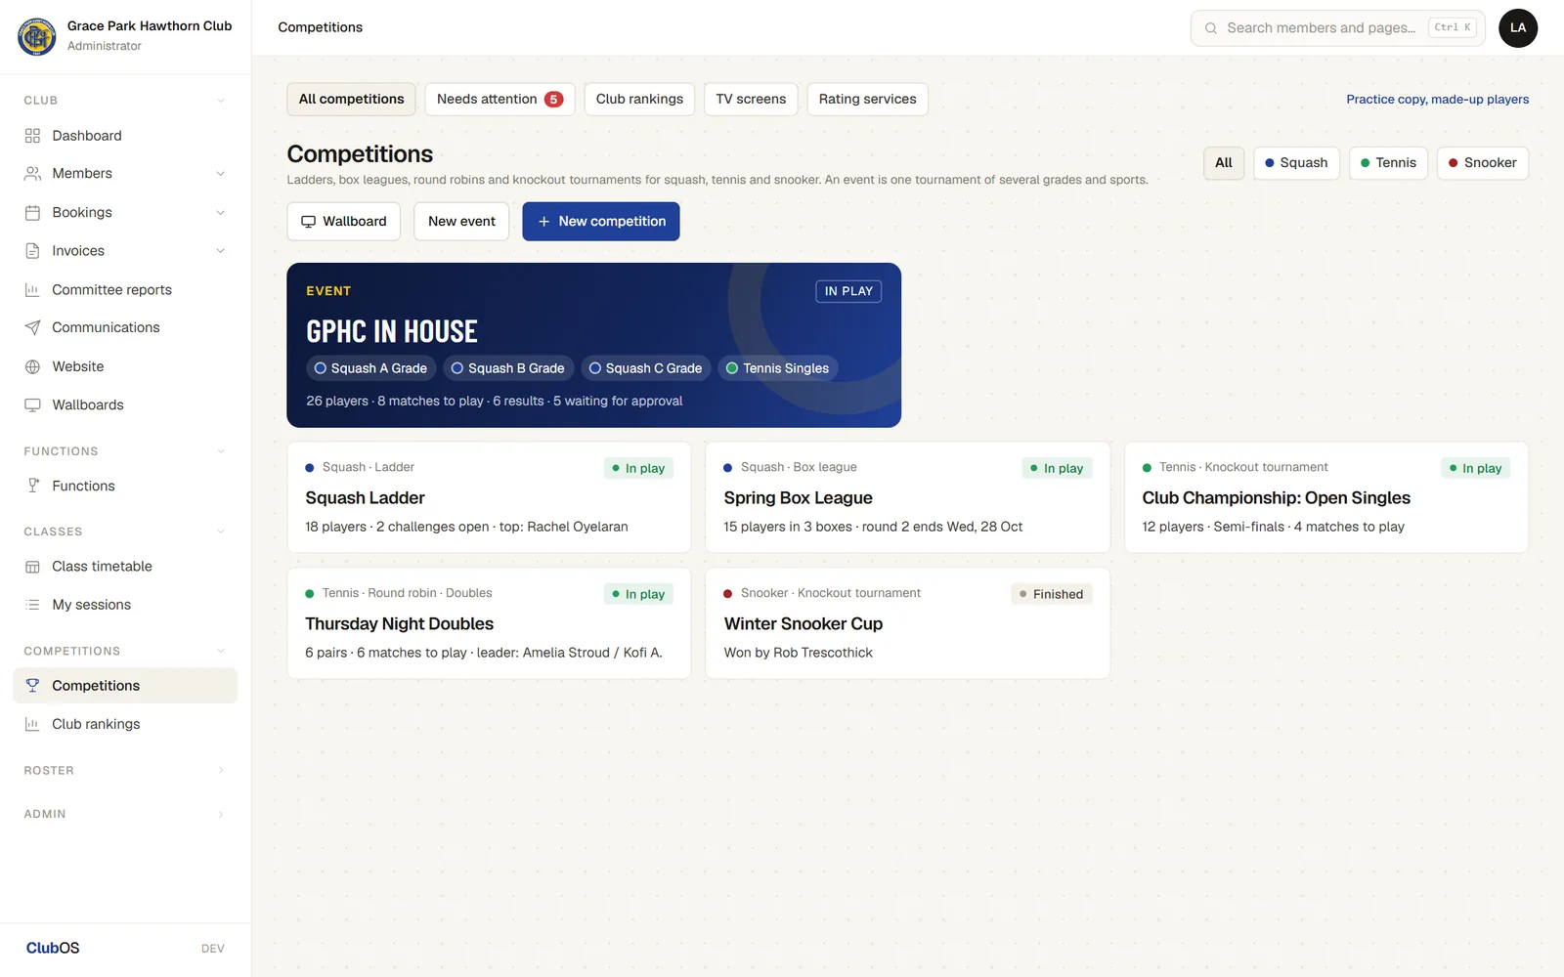
Task: Click the sidebar Club rankings chart icon
Action: [32, 724]
